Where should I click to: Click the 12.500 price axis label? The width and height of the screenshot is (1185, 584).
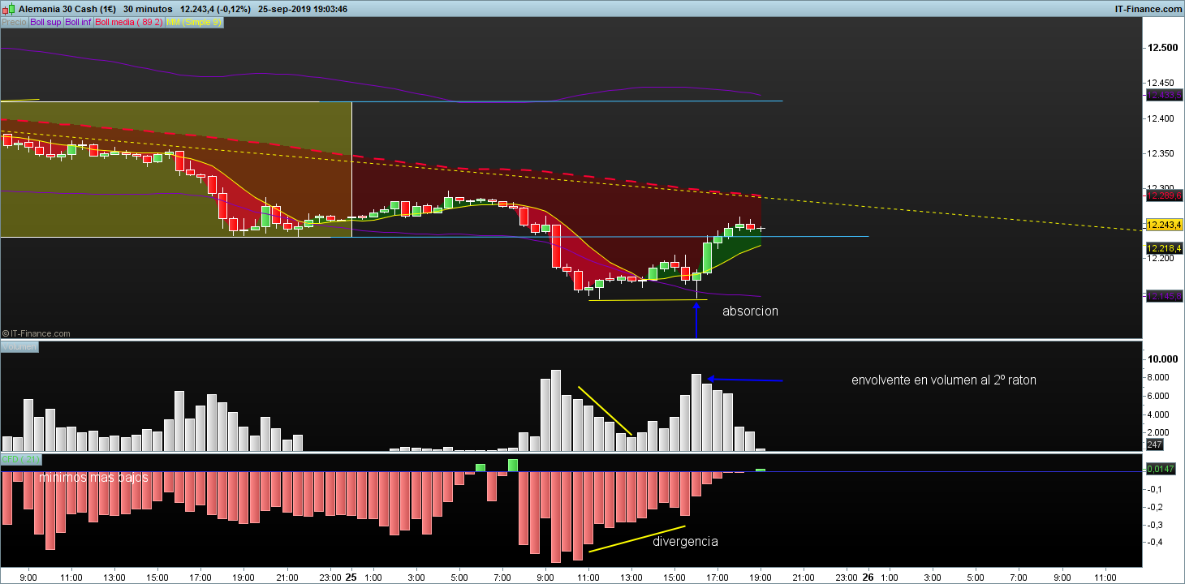(x=1161, y=48)
